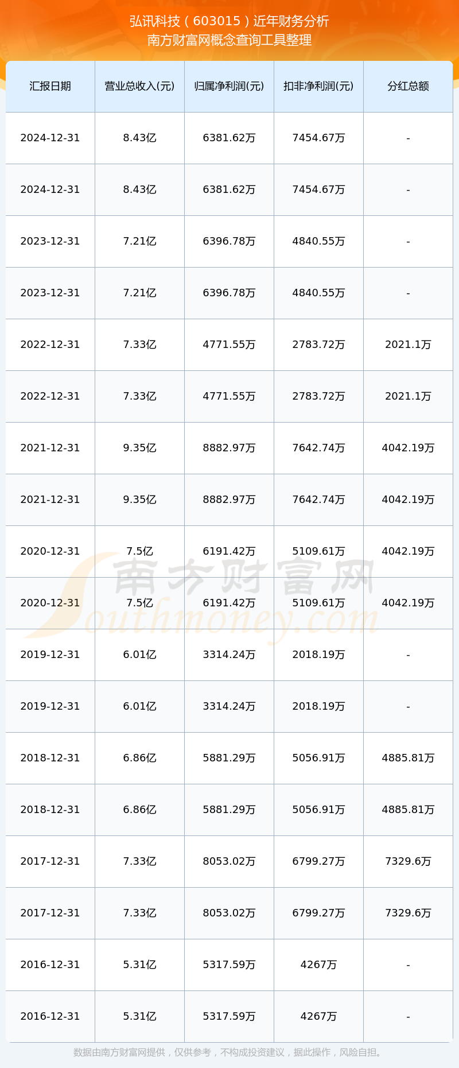This screenshot has width=459, height=1068.
Task: Click the 汇报日期 column header
Action: click(x=50, y=86)
